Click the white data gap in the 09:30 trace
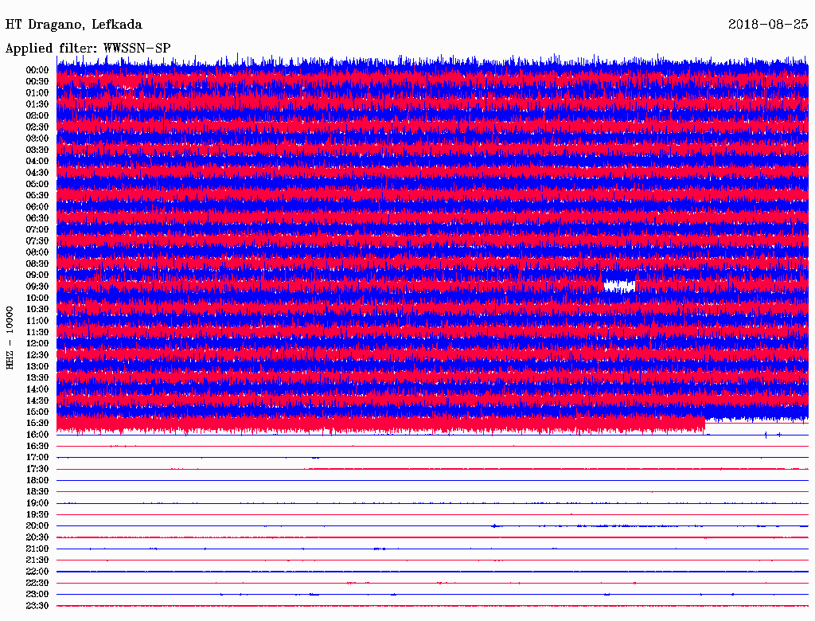The height and width of the screenshot is (621, 815). (619, 286)
